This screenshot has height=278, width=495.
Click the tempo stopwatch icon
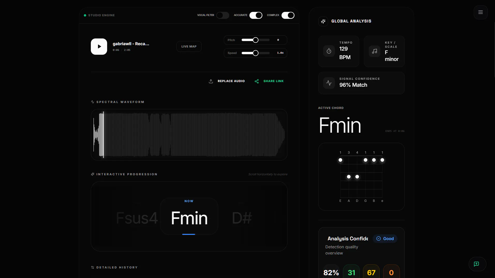click(x=329, y=51)
